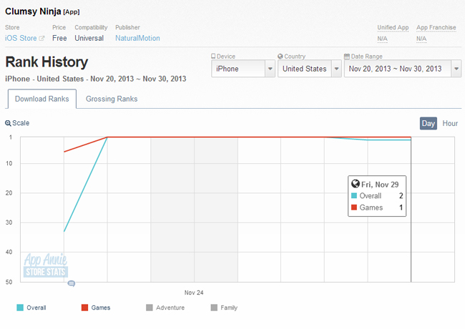The image size is (465, 329).
Task: Click the Games legend label
Action: [x=101, y=308]
